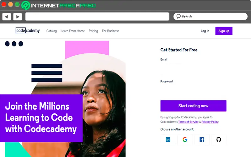Sign up with LinkedIn account icon
The height and width of the screenshot is (157, 251).
(168, 139)
